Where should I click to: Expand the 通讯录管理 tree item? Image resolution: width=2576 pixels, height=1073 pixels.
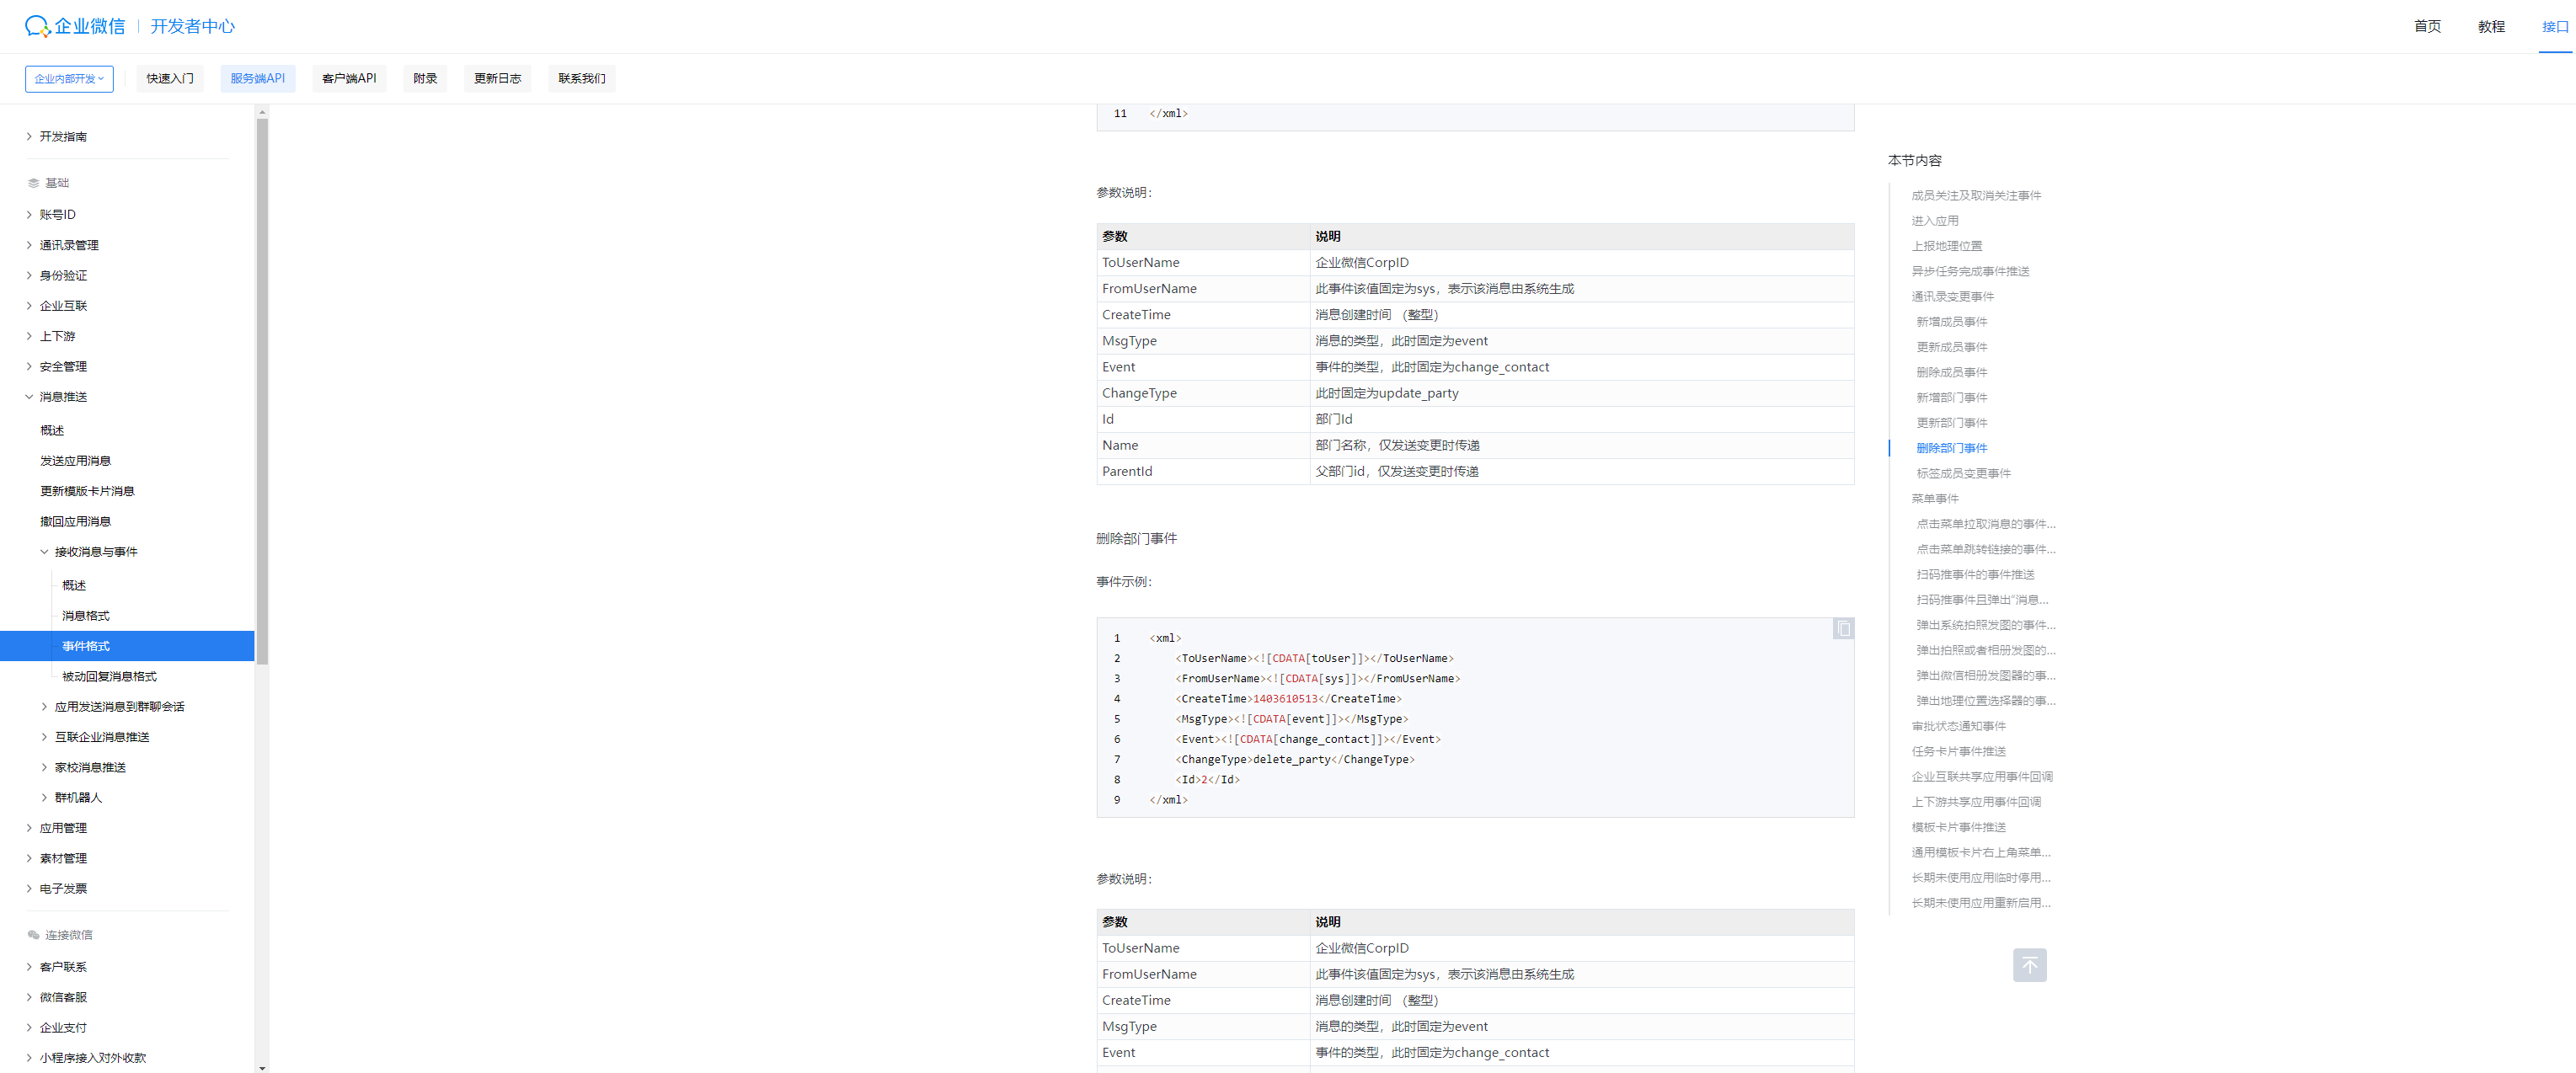(29, 245)
